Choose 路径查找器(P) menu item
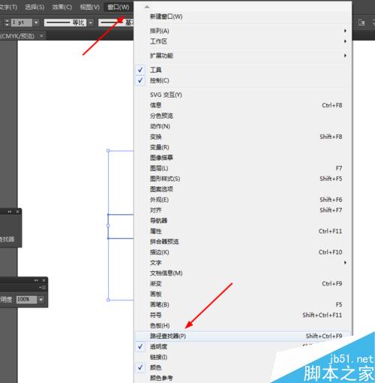Image resolution: width=375 pixels, height=383 pixels. point(243,336)
